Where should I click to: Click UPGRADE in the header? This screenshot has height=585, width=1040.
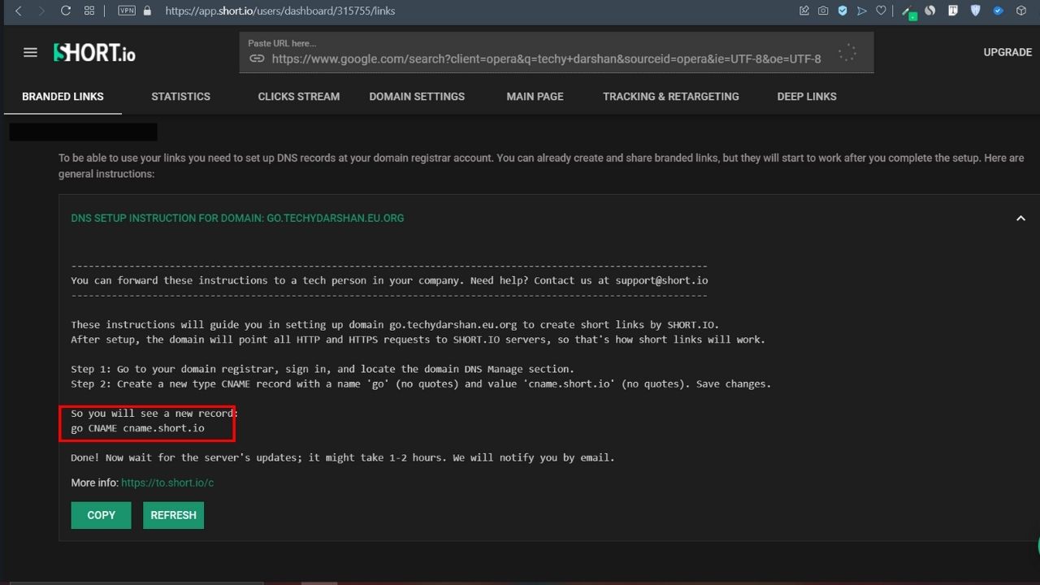pos(1007,52)
